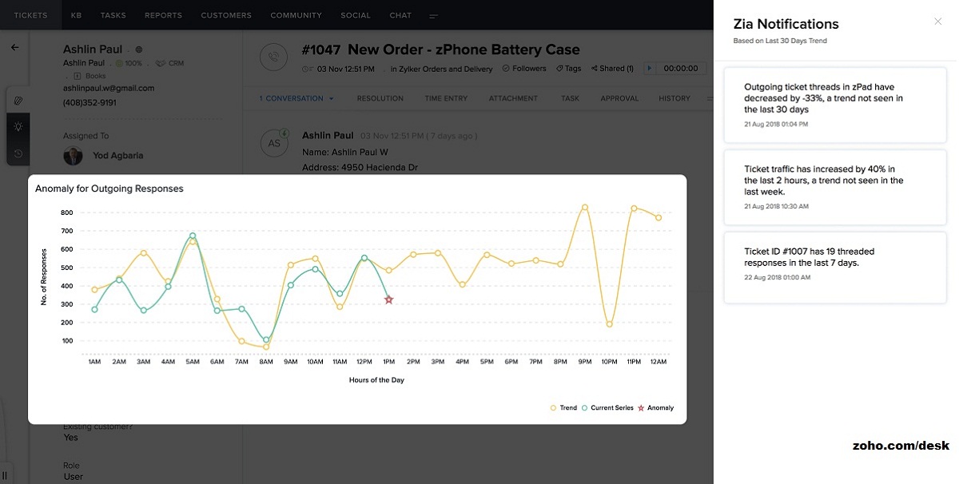Close the Zia Notifications panel
959x484 pixels.
pyautogui.click(x=937, y=22)
